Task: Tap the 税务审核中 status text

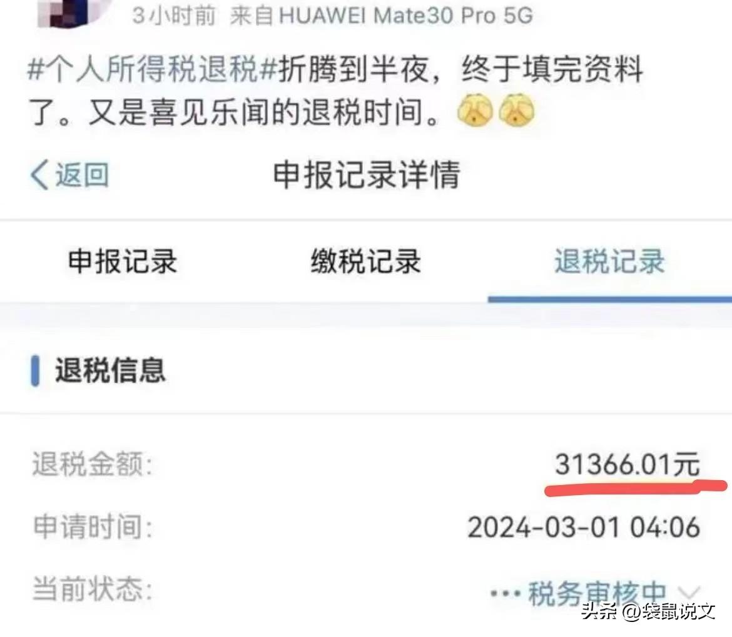Action: click(x=597, y=594)
